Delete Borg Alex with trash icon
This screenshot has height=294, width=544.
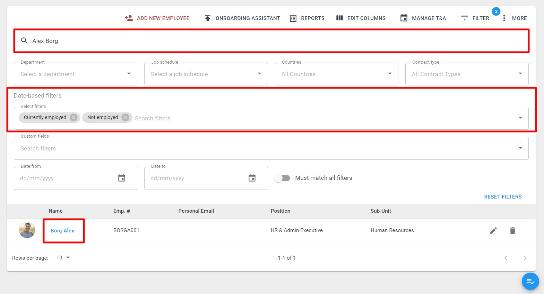[512, 231]
